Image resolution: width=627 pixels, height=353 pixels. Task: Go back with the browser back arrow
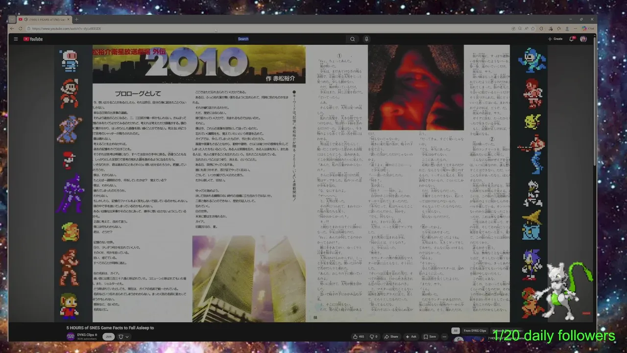point(13,28)
